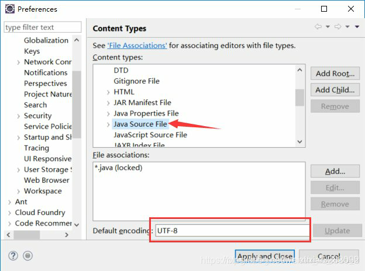Open the forward history dropdown arrow
The width and height of the screenshot is (365, 271).
coord(347,27)
